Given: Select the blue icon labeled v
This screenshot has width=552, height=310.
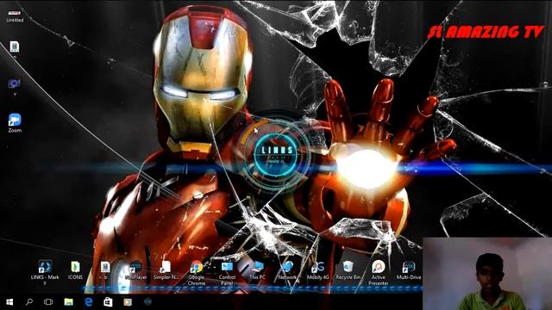Looking at the screenshot, I should pyautogui.click(x=15, y=86).
